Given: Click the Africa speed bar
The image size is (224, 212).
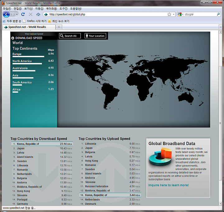Looking at the screenshot, I should pos(15,92).
